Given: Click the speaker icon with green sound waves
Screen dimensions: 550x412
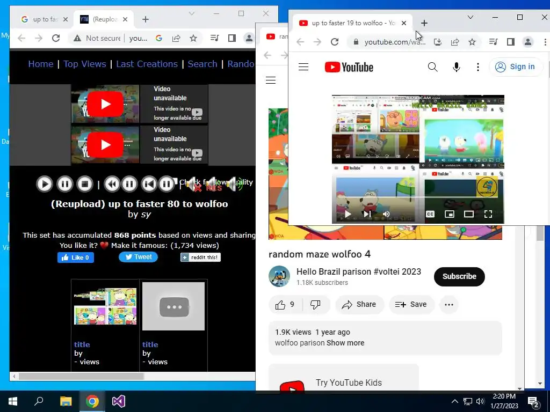Looking at the screenshot, I should point(234,184).
